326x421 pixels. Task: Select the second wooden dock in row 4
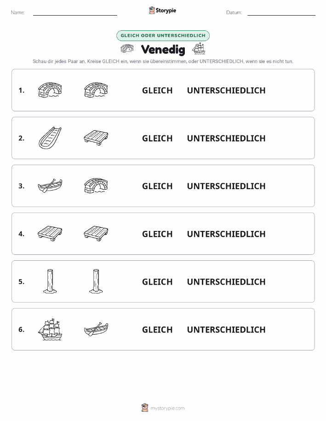click(96, 233)
